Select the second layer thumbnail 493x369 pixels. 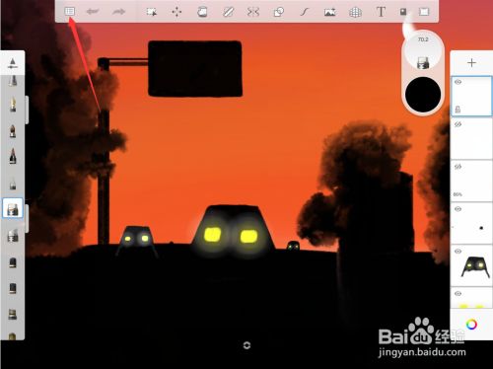click(x=471, y=138)
